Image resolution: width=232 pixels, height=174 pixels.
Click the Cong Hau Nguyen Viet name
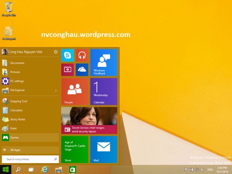tap(25, 52)
